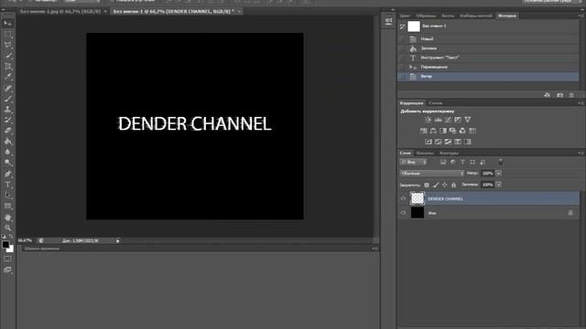This screenshot has width=586, height=329.
Task: Select the Path Selection tool
Action: pos(8,195)
